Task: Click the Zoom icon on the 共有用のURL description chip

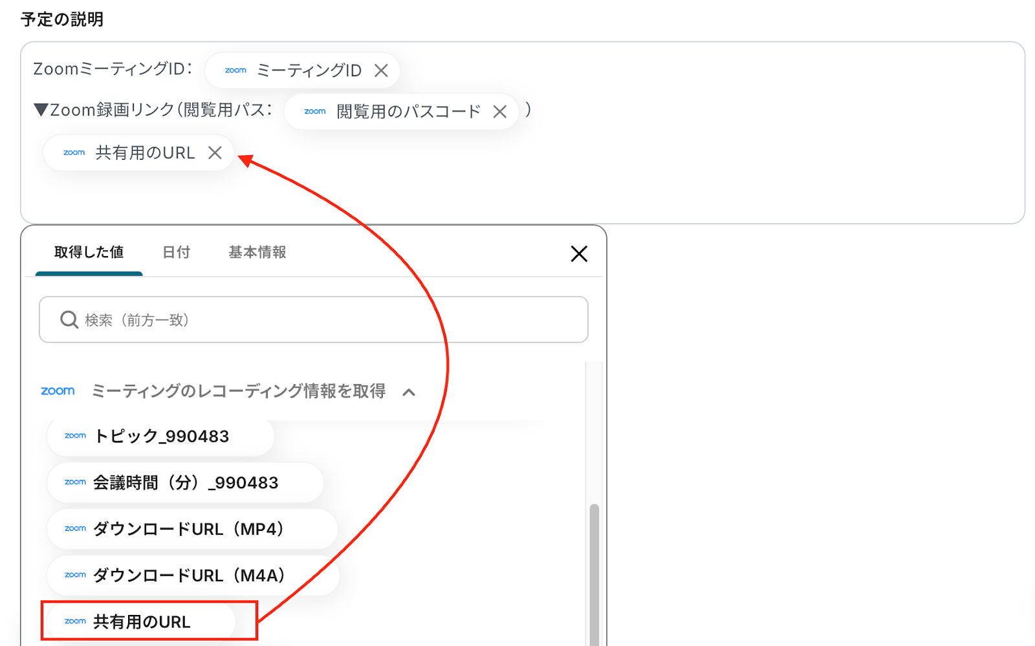Action: pos(74,153)
